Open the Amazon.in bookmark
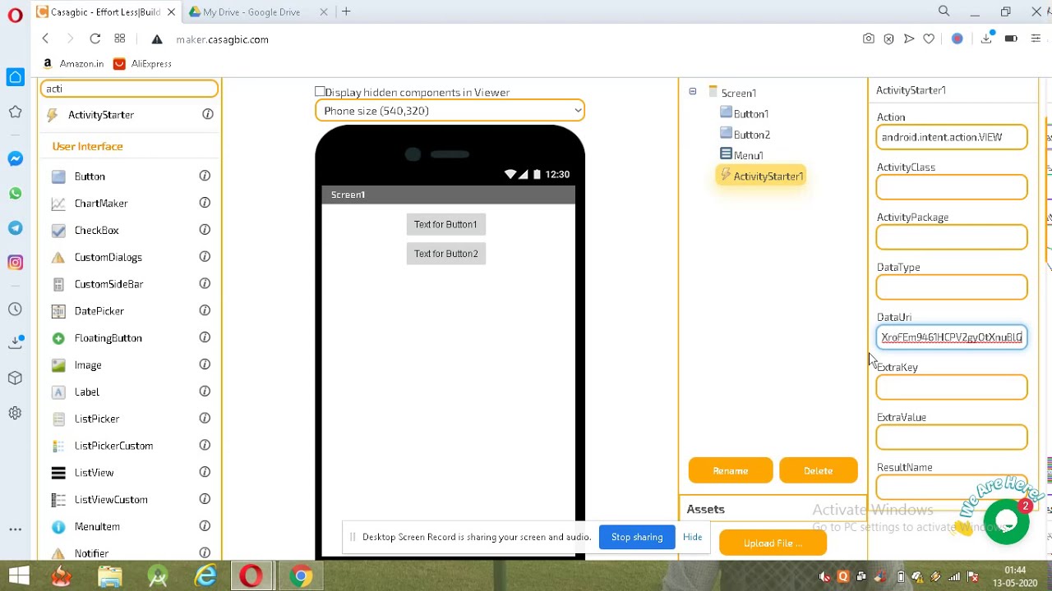Screen dimensions: 1052x591 pyautogui.click(x=73, y=64)
